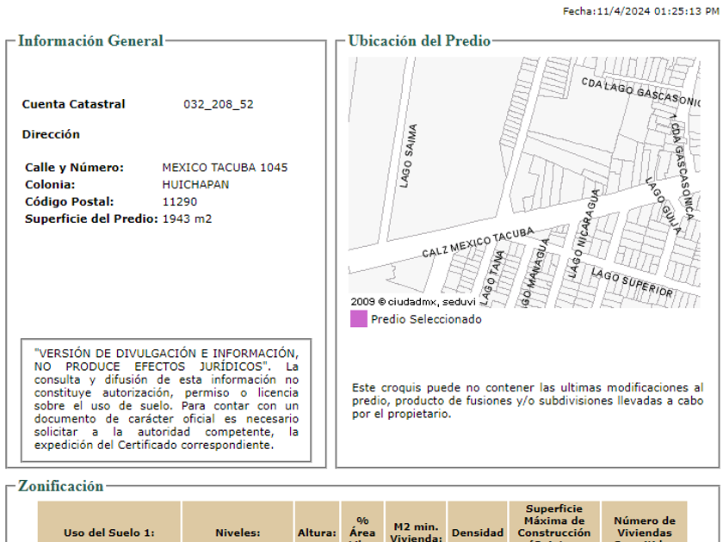Click the HUICHAPAN colonia value
The image size is (723, 542).
pyautogui.click(x=195, y=185)
